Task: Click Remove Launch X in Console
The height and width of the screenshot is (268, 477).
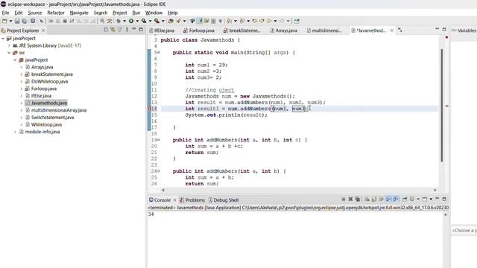Action: [x=350, y=200]
